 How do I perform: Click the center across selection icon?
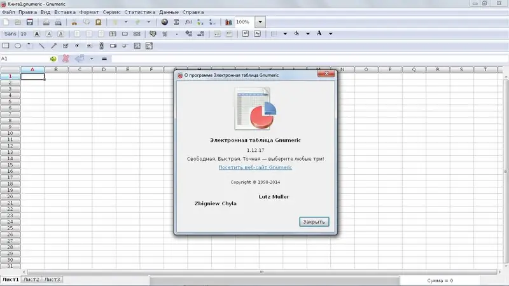pyautogui.click(x=113, y=34)
